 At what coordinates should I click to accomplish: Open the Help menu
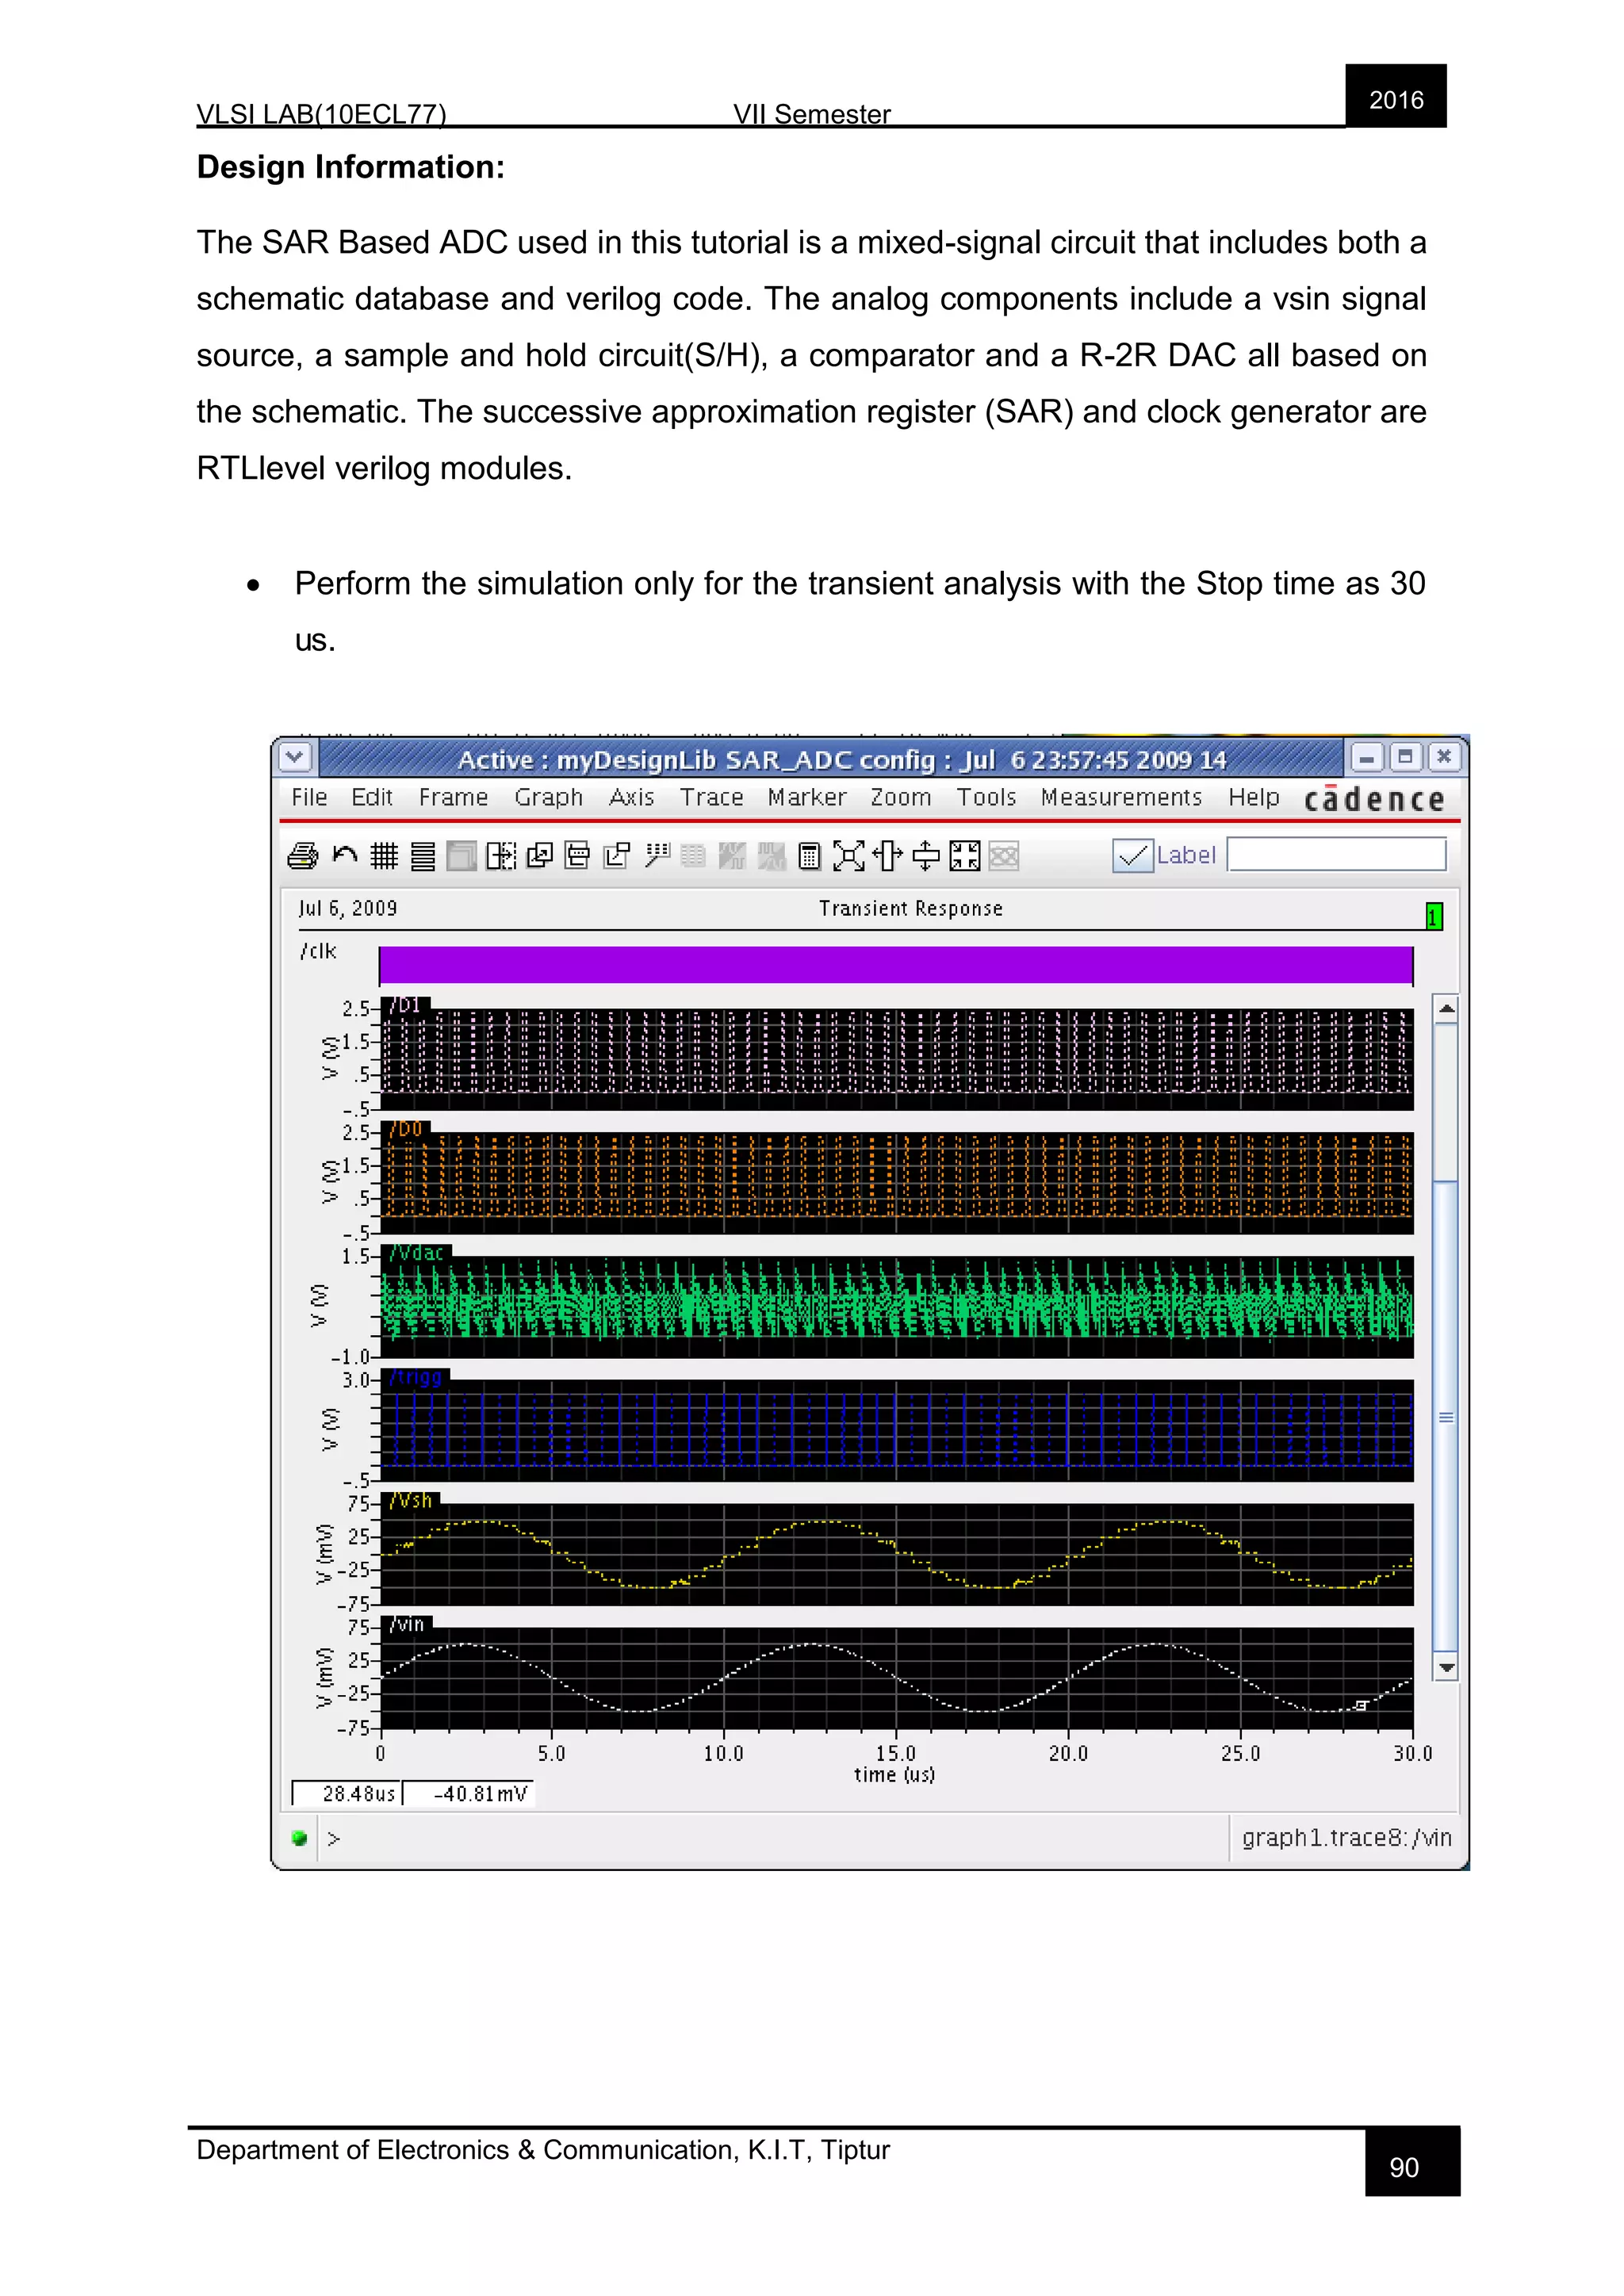click(x=1254, y=798)
